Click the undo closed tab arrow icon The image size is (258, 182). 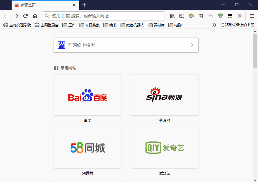(x=211, y=16)
